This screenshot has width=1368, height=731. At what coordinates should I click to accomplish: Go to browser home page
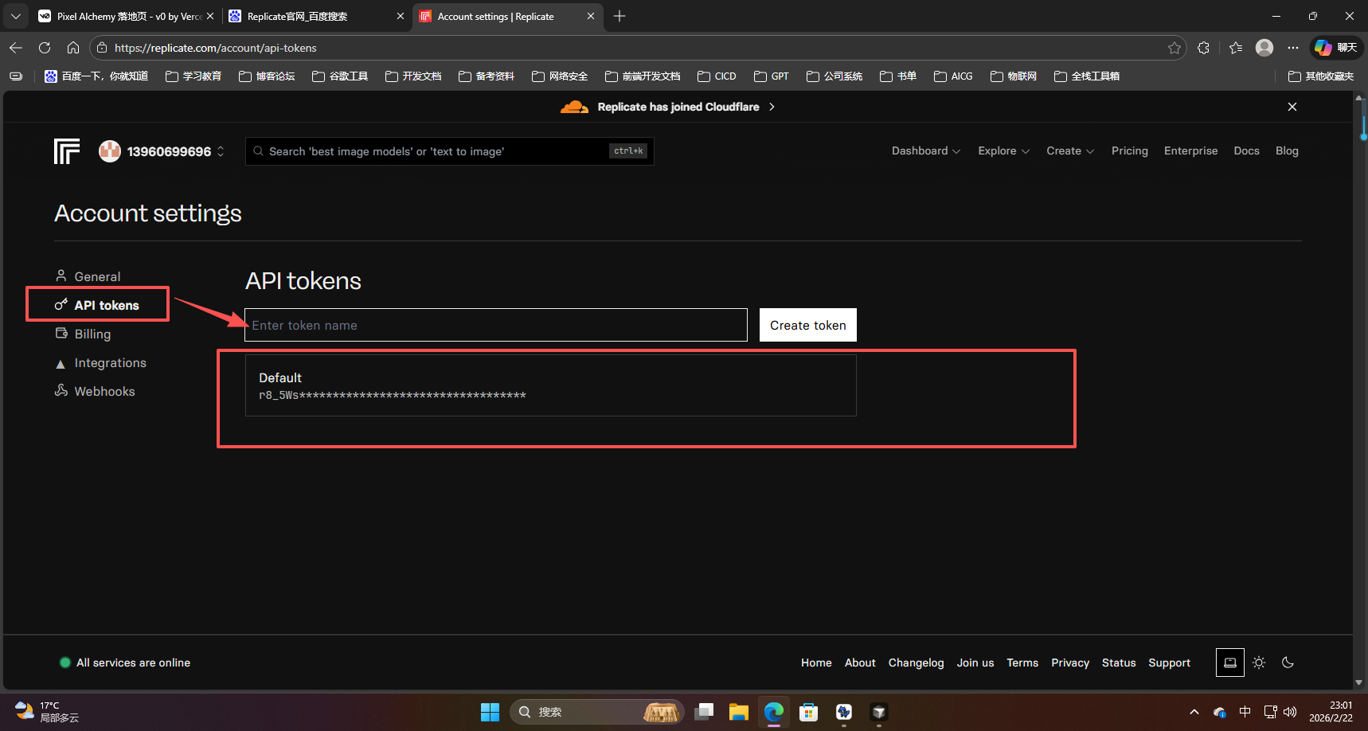(73, 48)
